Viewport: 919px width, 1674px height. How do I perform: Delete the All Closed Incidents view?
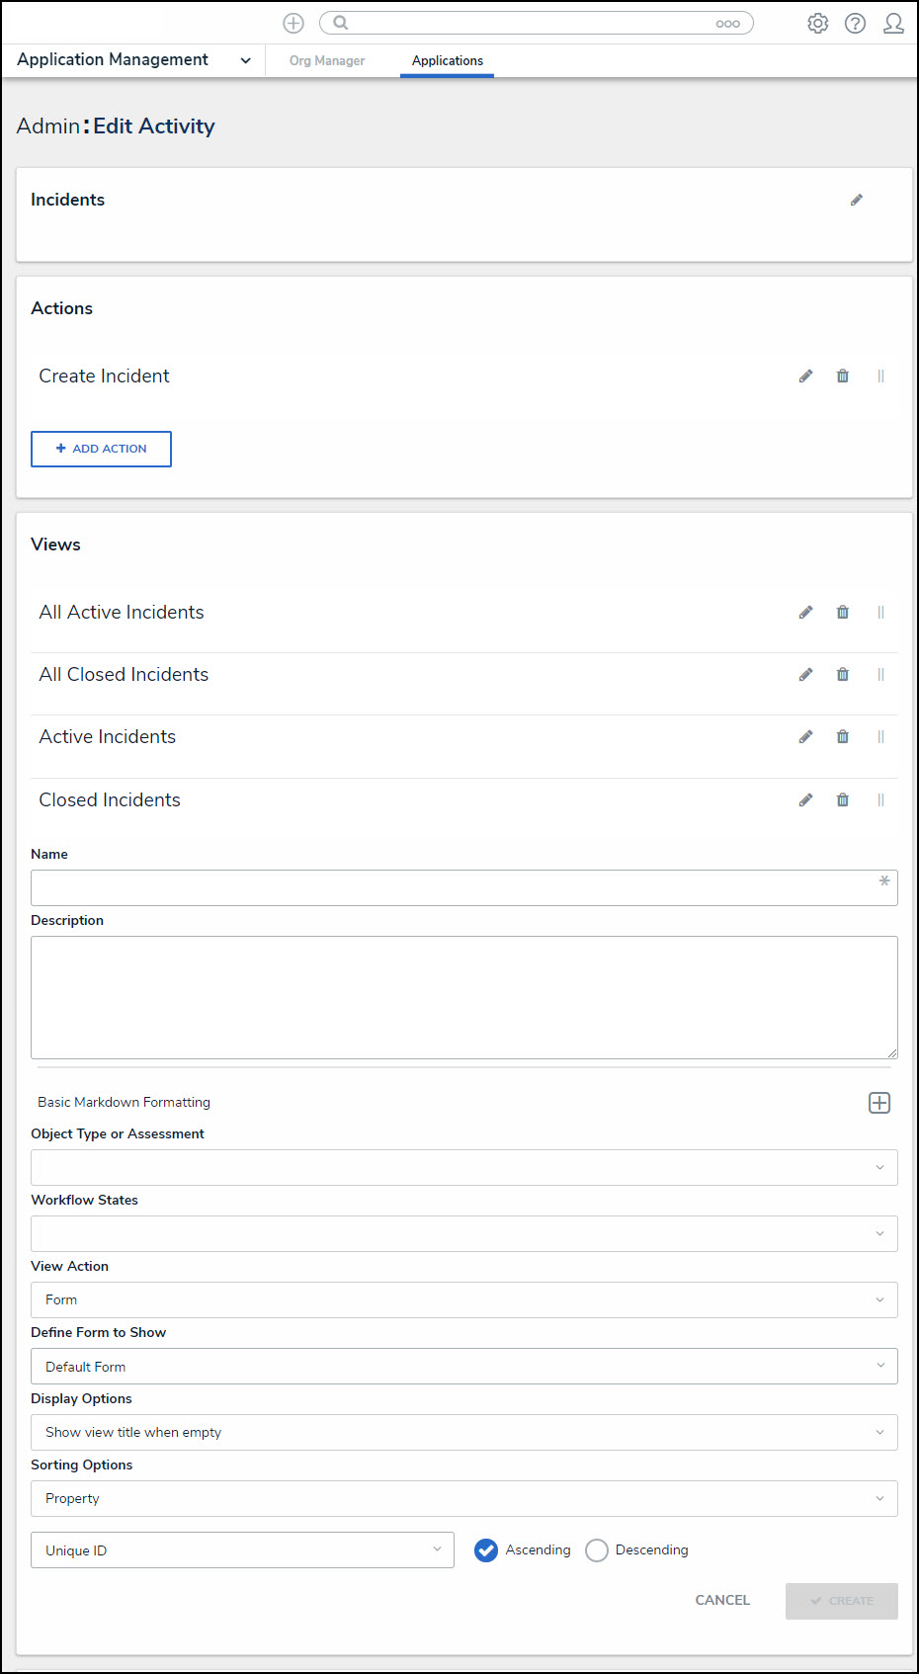843,675
